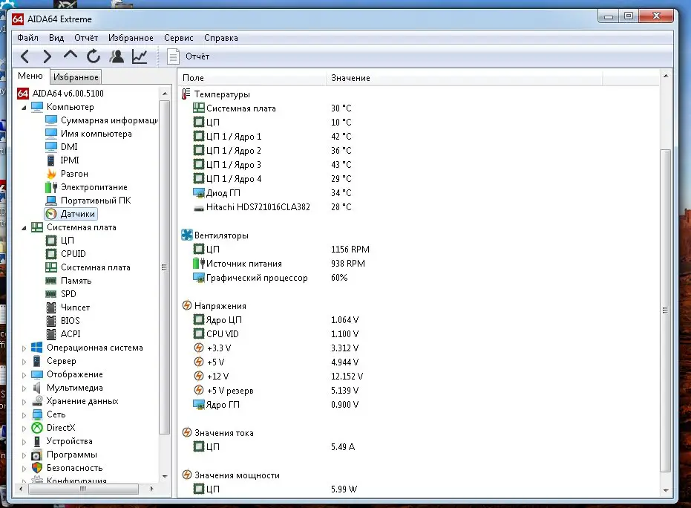Image resolution: width=691 pixels, height=508 pixels.
Task: Open the graph chart toolbar icon
Action: [x=140, y=56]
